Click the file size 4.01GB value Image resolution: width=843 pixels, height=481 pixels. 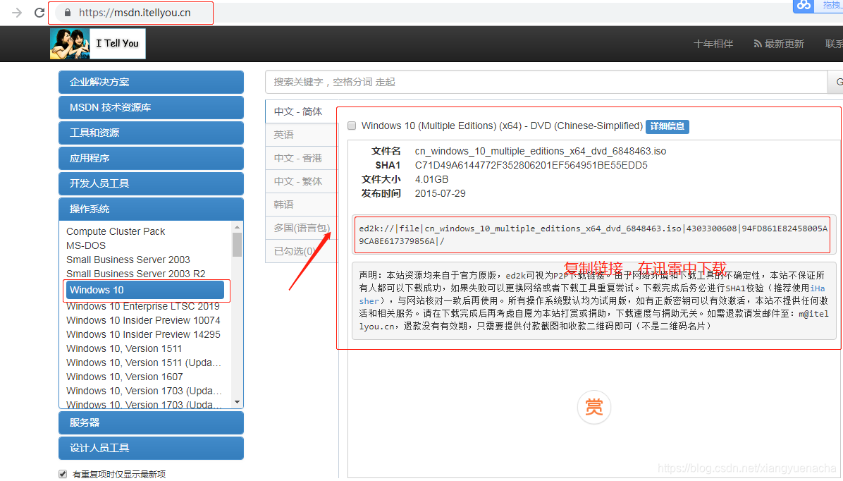431,179
